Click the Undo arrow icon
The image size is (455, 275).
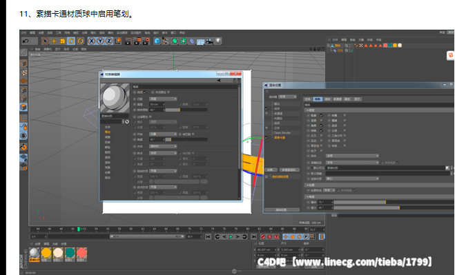[26, 41]
